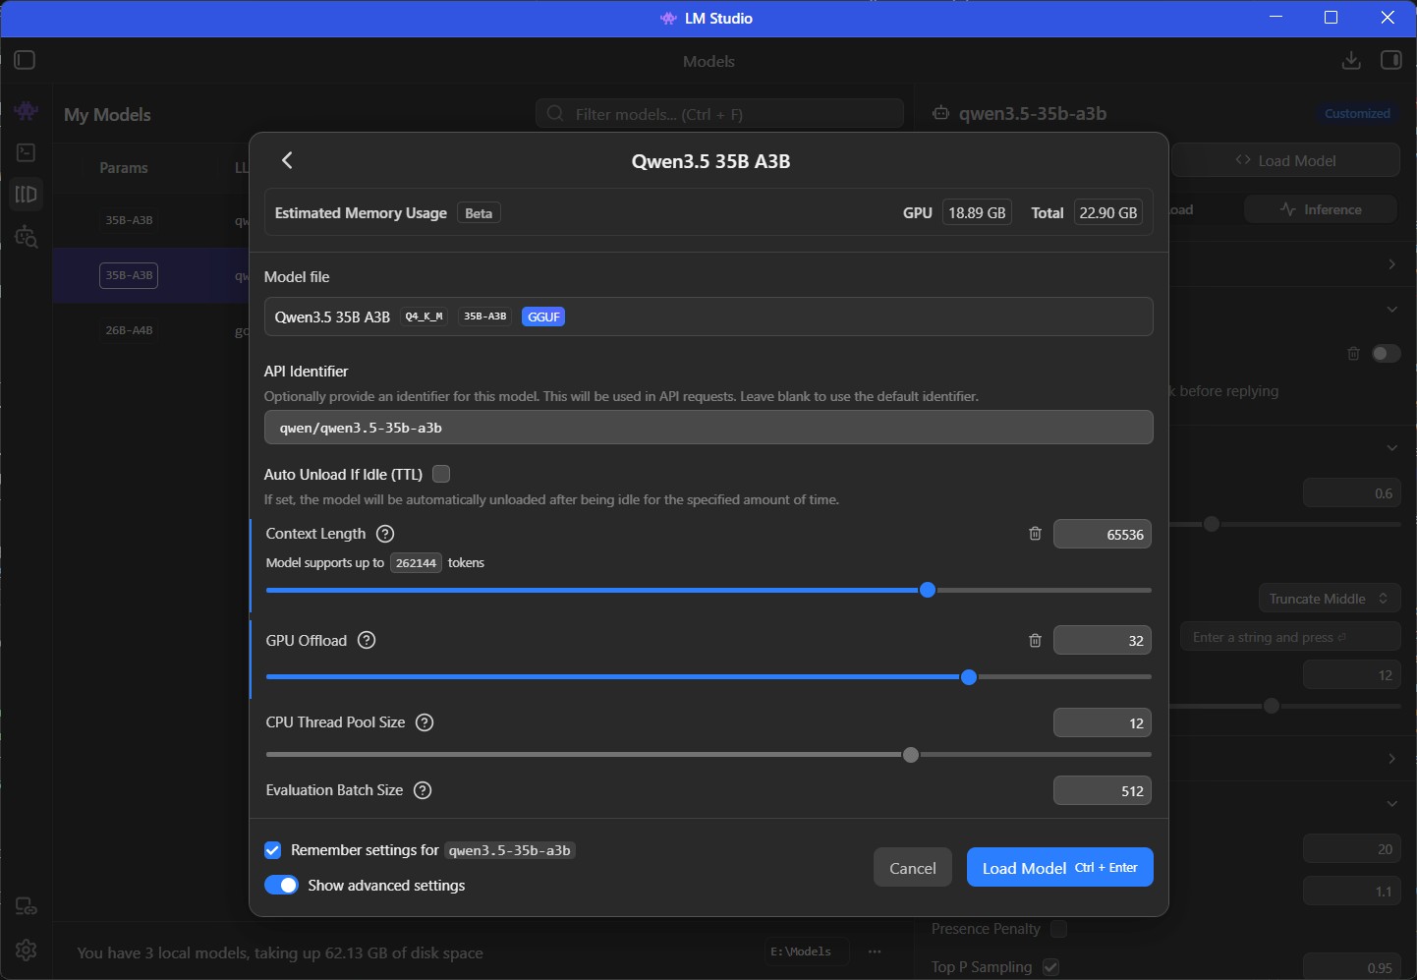This screenshot has width=1417, height=980.
Task: Go back using the dialog's back arrow
Action: click(x=287, y=160)
